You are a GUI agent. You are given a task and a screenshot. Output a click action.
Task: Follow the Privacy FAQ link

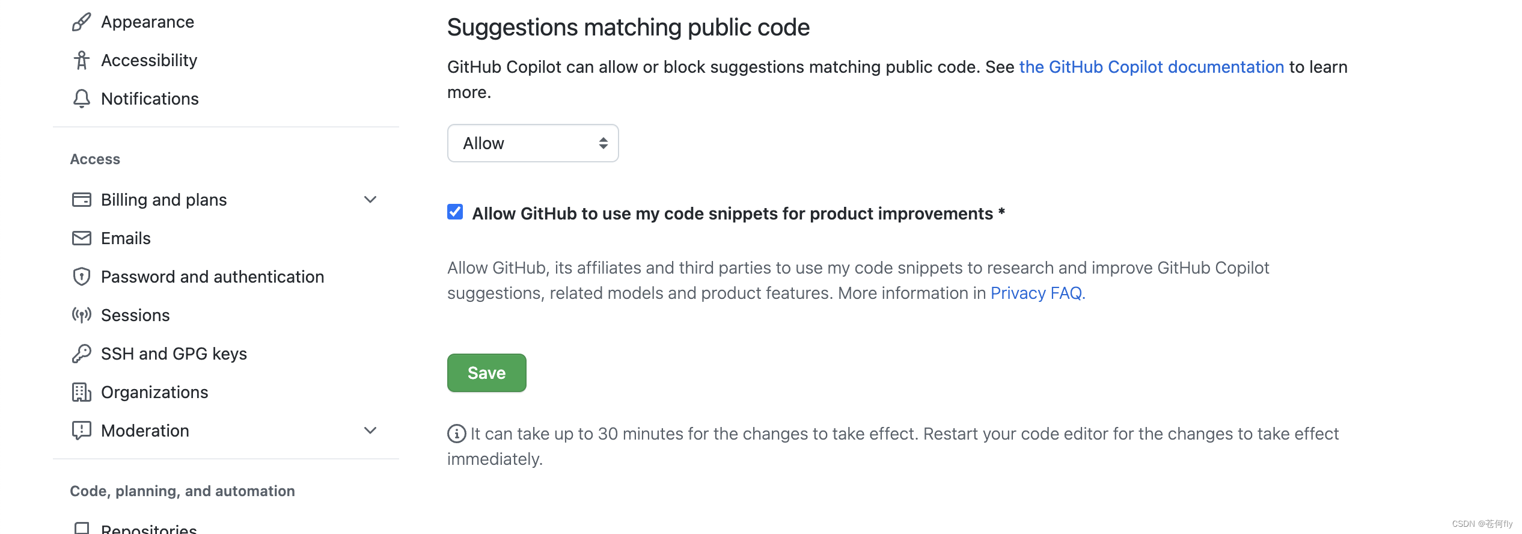coord(1038,293)
